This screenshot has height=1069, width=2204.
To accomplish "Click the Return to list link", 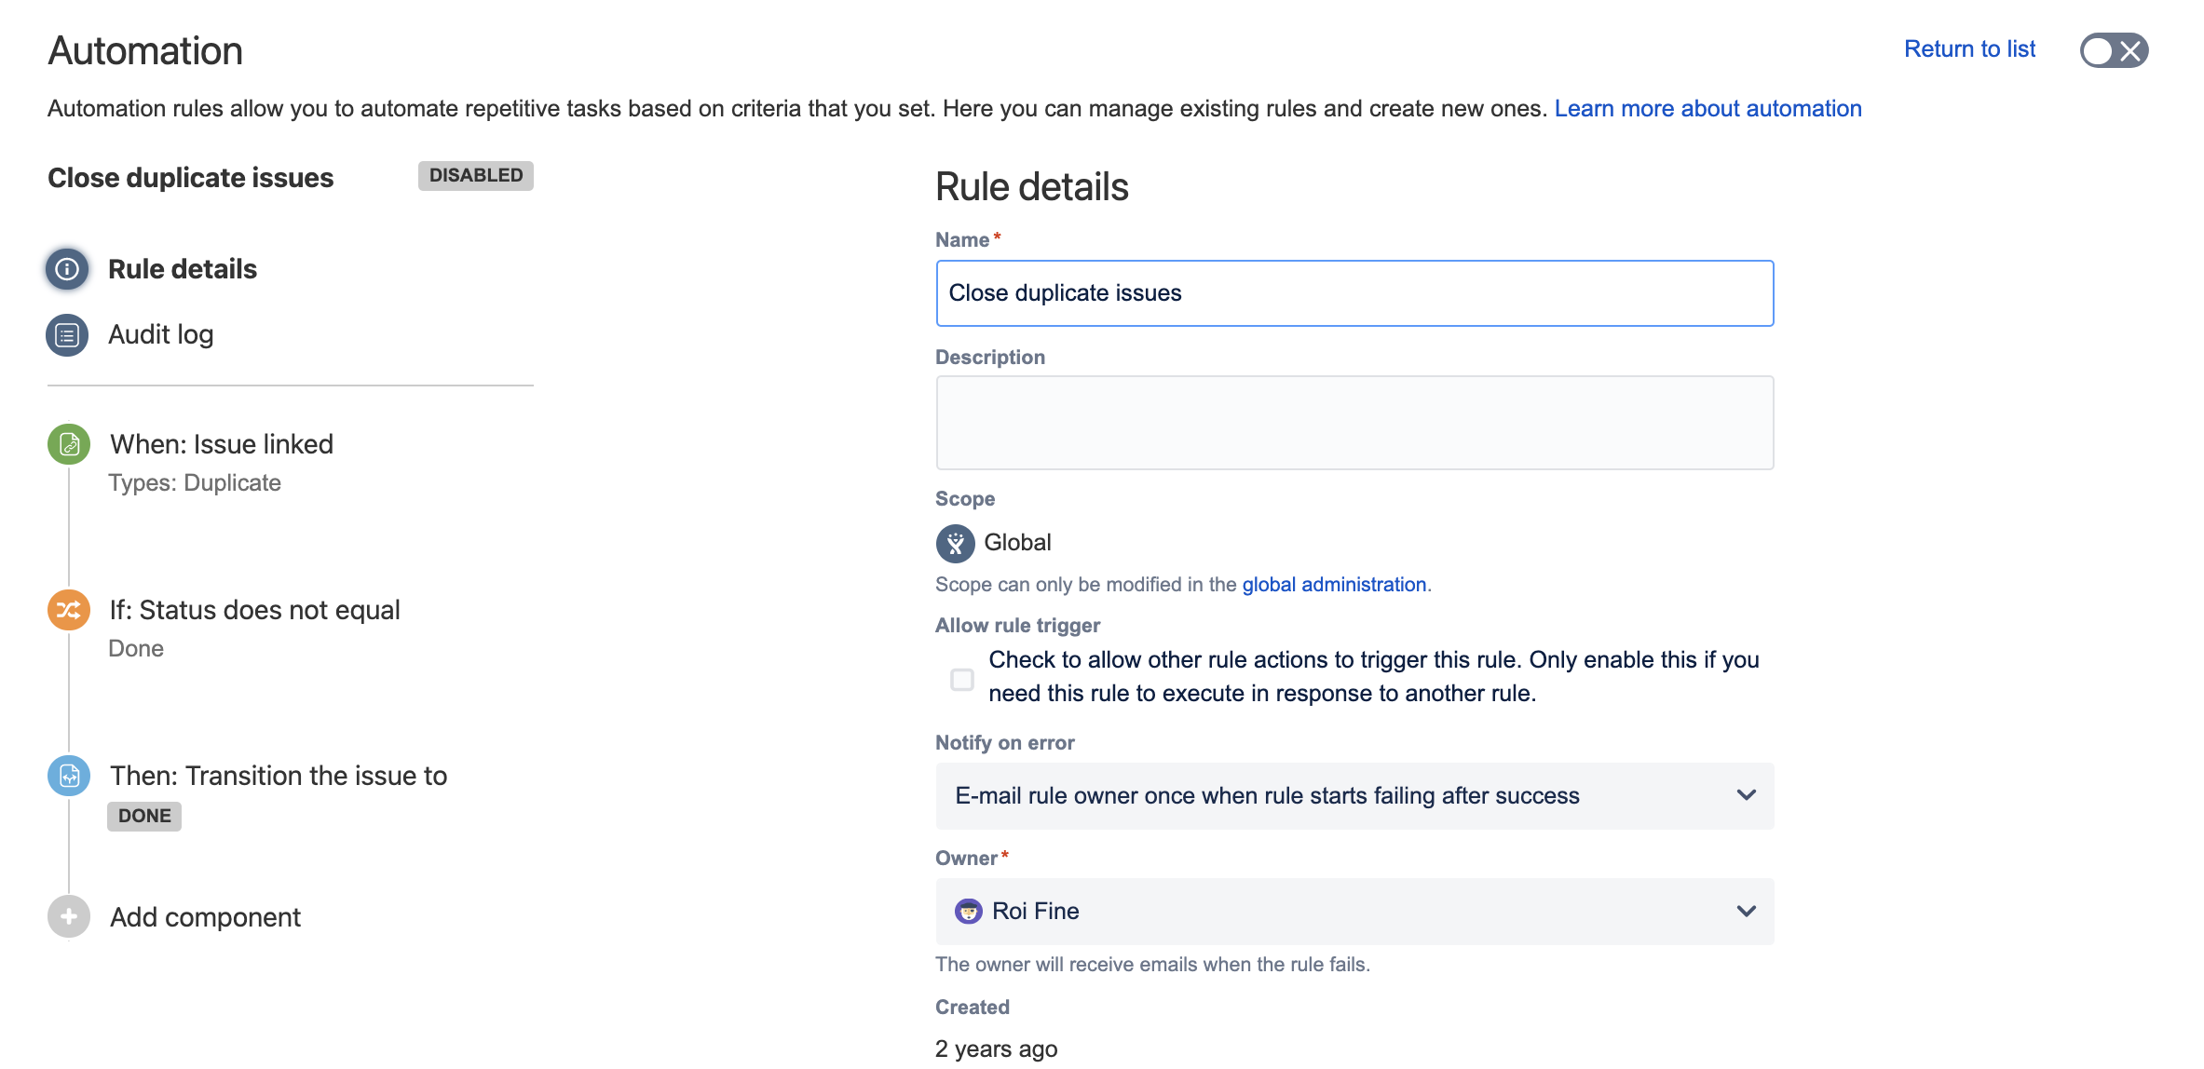I will 1969,49.
